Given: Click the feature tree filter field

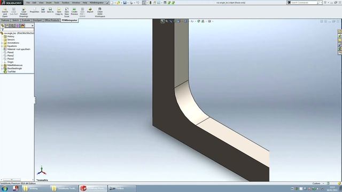Looking at the screenshot, I should [18, 30].
